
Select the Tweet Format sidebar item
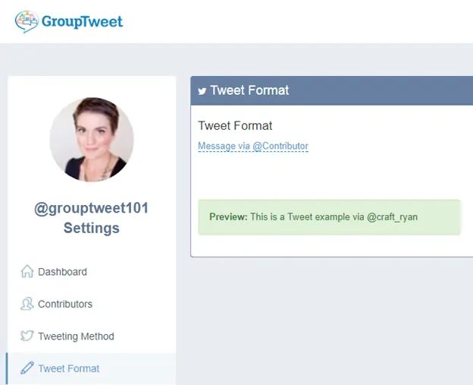click(x=91, y=369)
